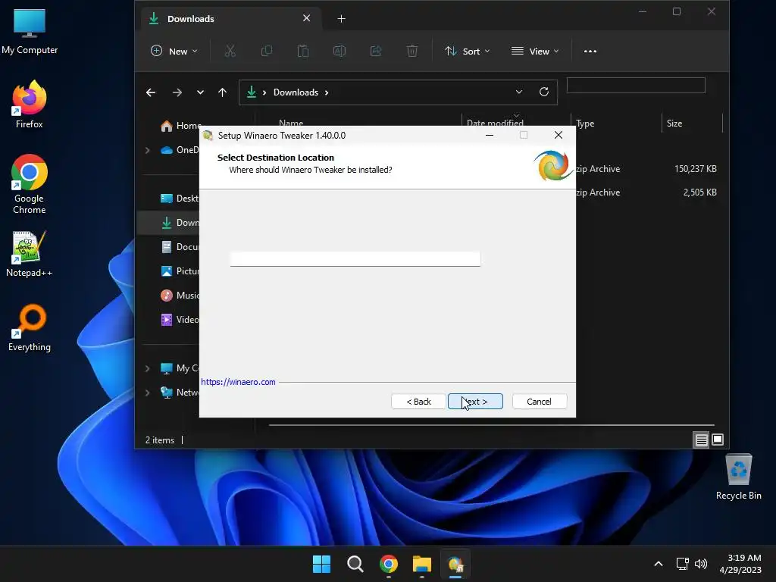
Task: Open Pictures folder in navigation pane
Action: coord(180,271)
